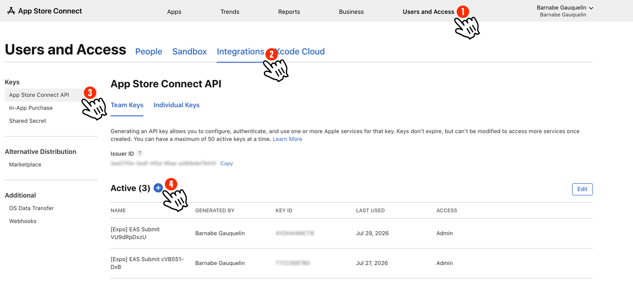Open Webhooks in sidebar
The height and width of the screenshot is (284, 633).
click(x=22, y=221)
